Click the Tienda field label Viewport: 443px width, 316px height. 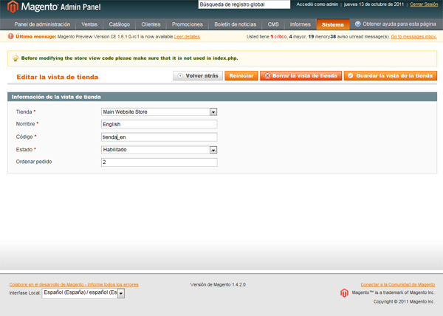[24, 111]
